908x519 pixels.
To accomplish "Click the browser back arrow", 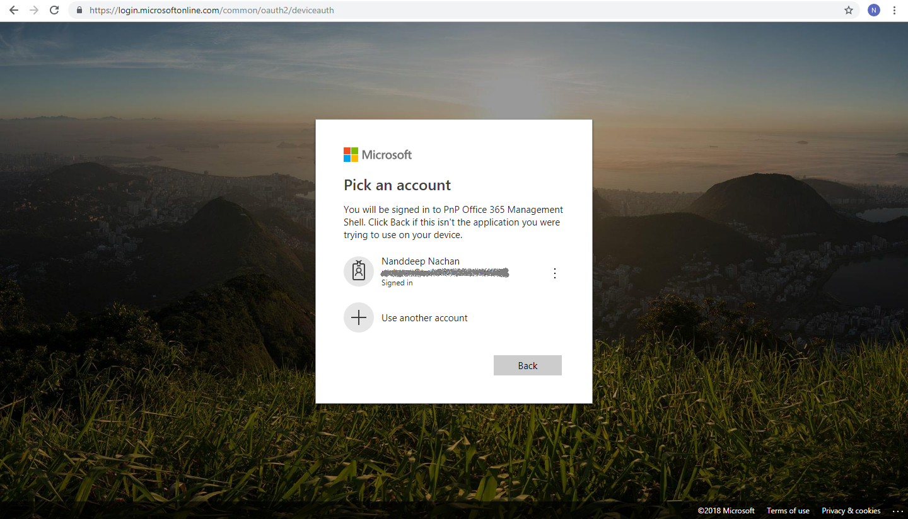I will tap(14, 10).
